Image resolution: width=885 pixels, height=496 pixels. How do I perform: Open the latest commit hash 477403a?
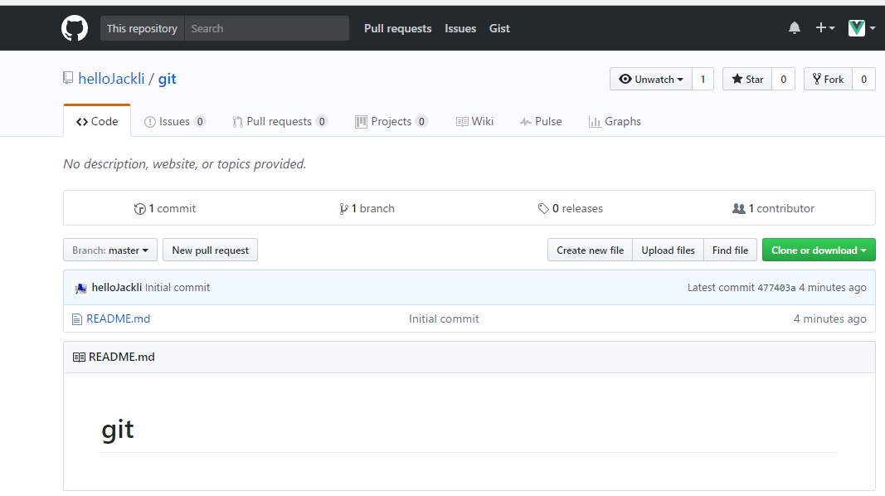coord(776,288)
